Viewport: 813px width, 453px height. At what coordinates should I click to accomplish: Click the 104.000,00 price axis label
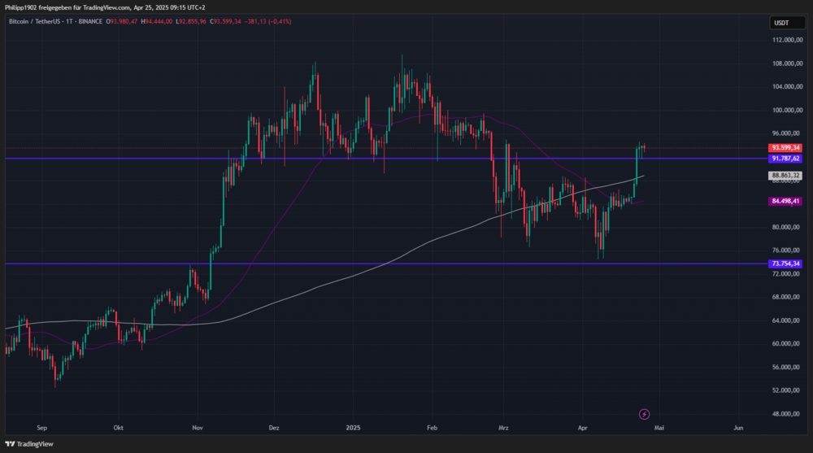[x=787, y=87]
